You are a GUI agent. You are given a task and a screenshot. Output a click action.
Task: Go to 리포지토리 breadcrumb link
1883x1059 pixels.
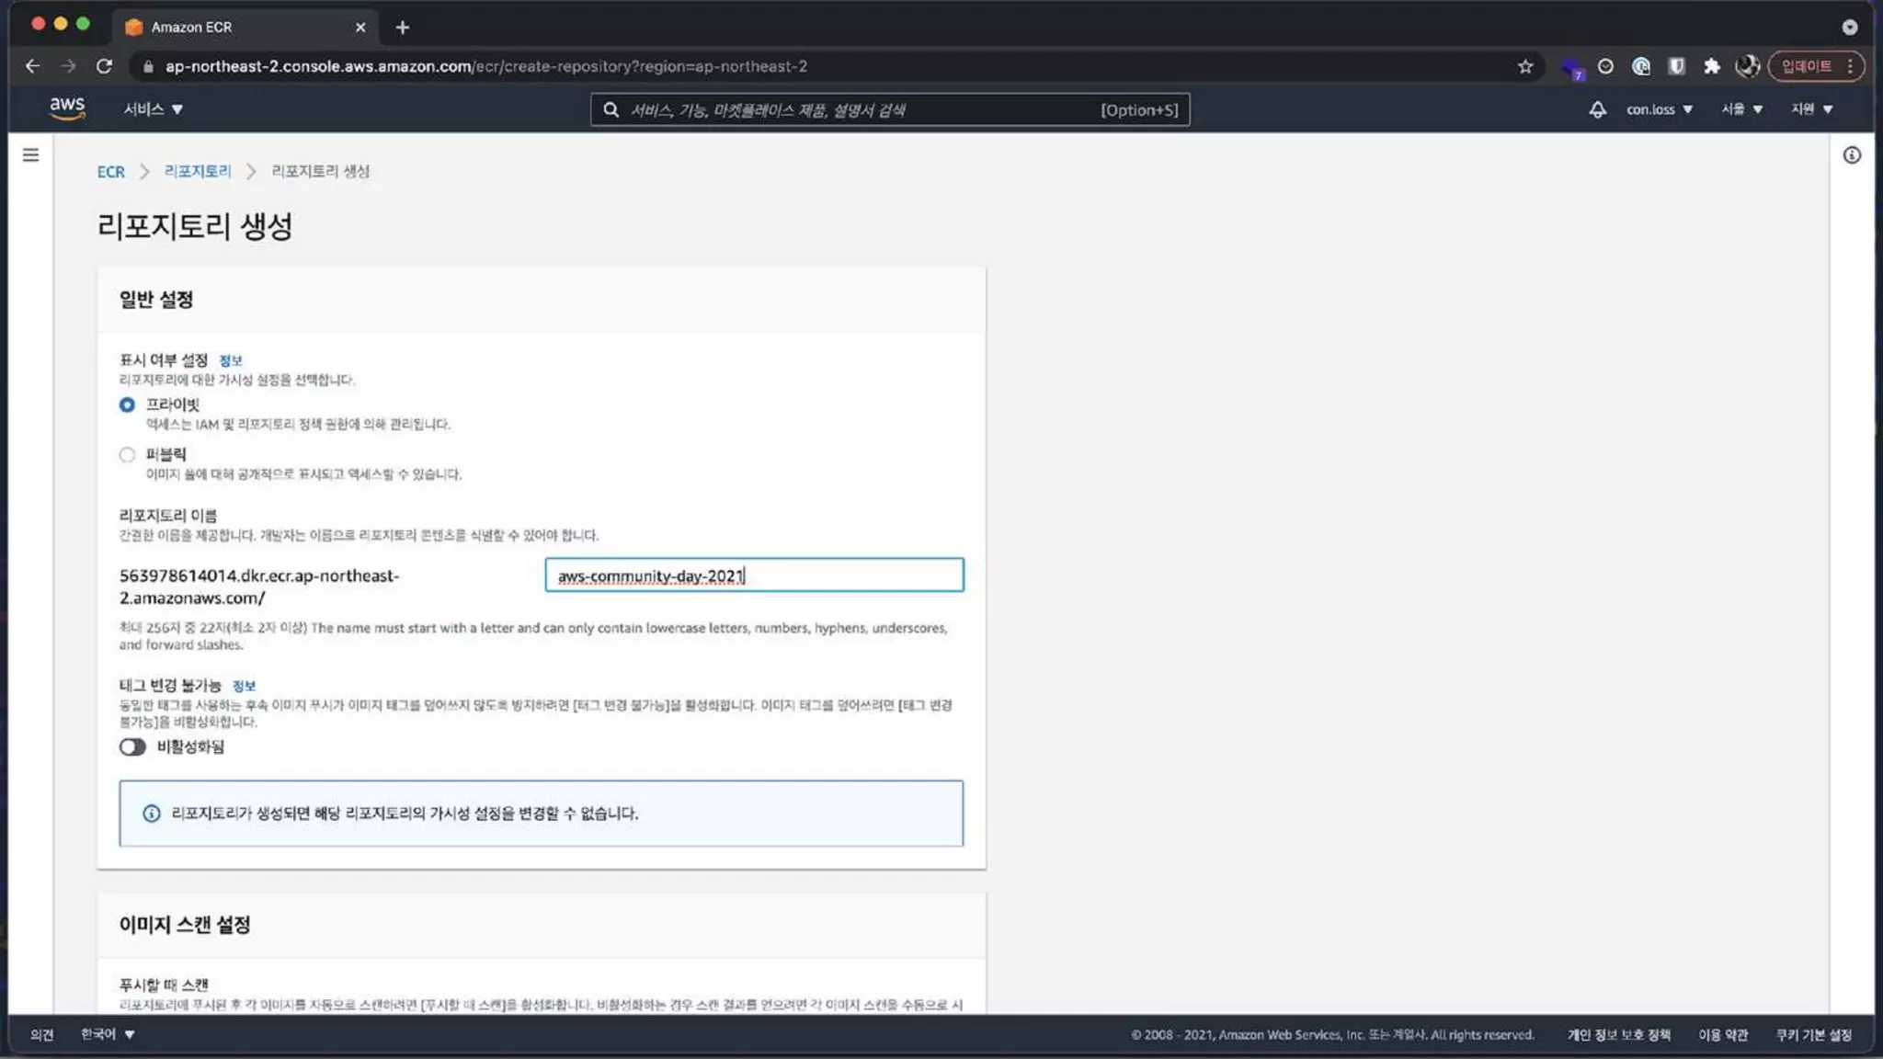pos(198,171)
